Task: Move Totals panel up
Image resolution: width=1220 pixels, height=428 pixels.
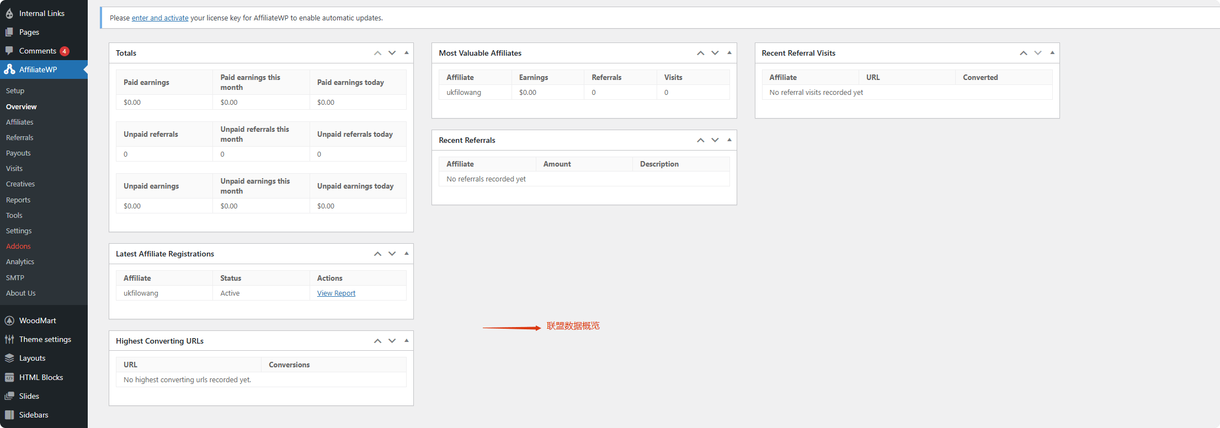Action: click(x=377, y=53)
